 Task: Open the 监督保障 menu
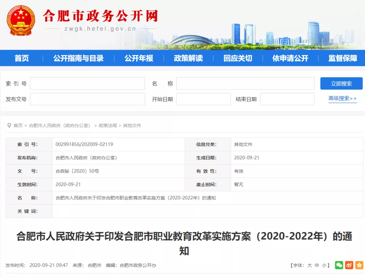click(x=342, y=58)
